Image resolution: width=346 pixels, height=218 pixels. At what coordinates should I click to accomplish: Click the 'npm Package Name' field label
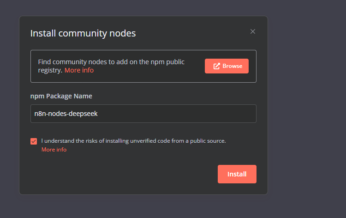point(61,96)
